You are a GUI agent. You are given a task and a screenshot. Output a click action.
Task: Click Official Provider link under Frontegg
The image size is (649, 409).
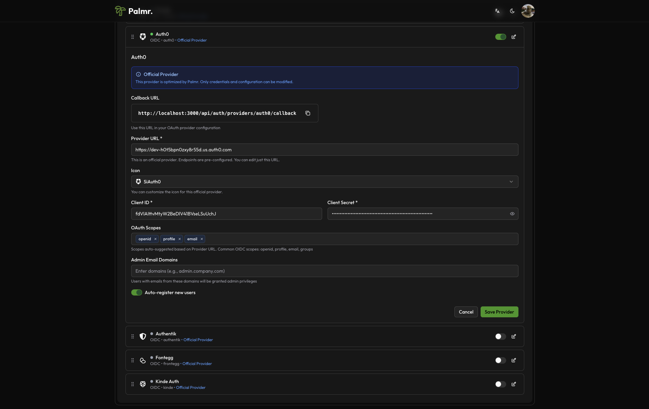(197, 364)
